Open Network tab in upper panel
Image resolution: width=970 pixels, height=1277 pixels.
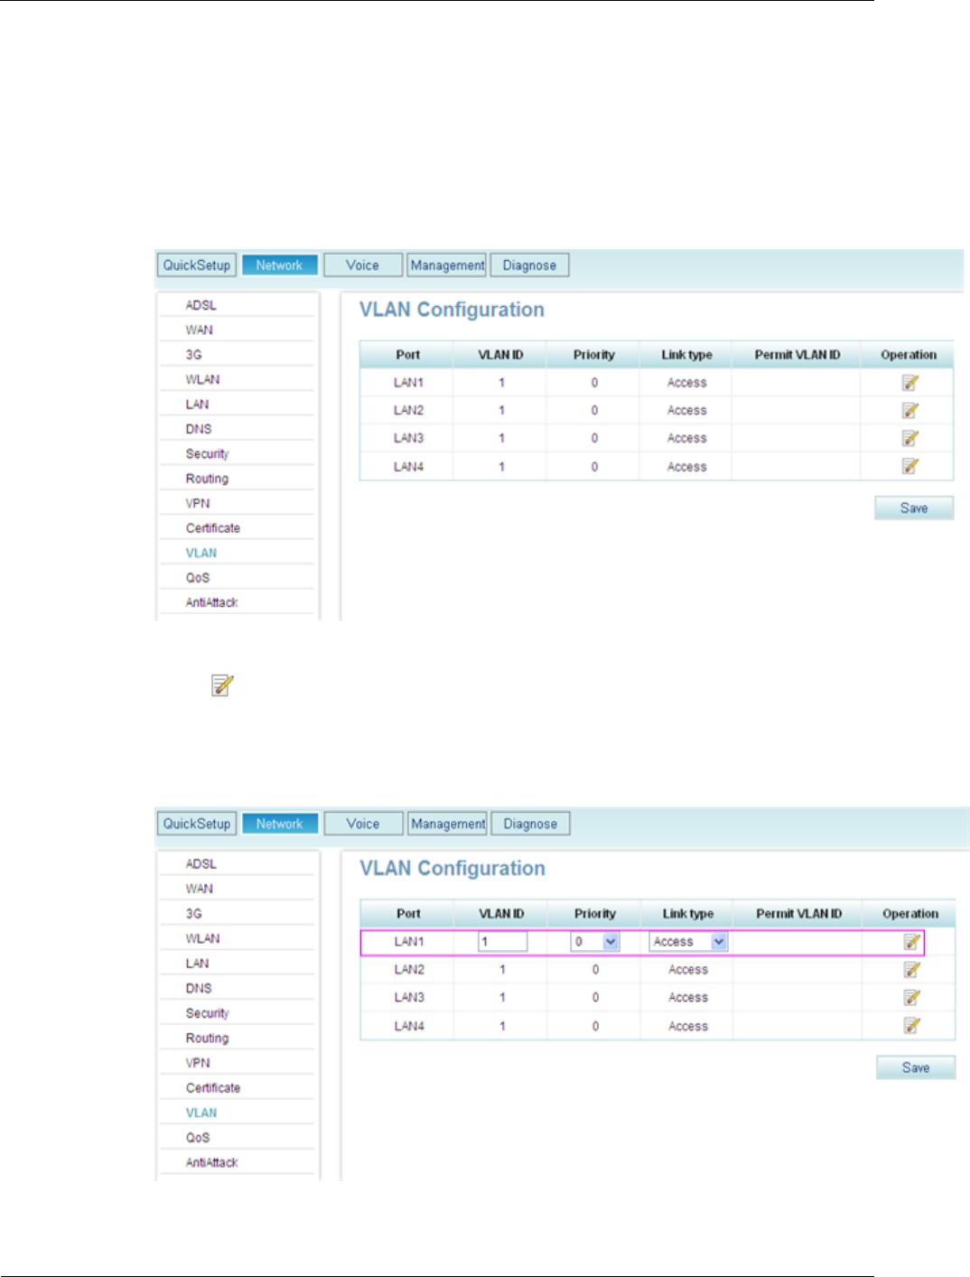279,266
